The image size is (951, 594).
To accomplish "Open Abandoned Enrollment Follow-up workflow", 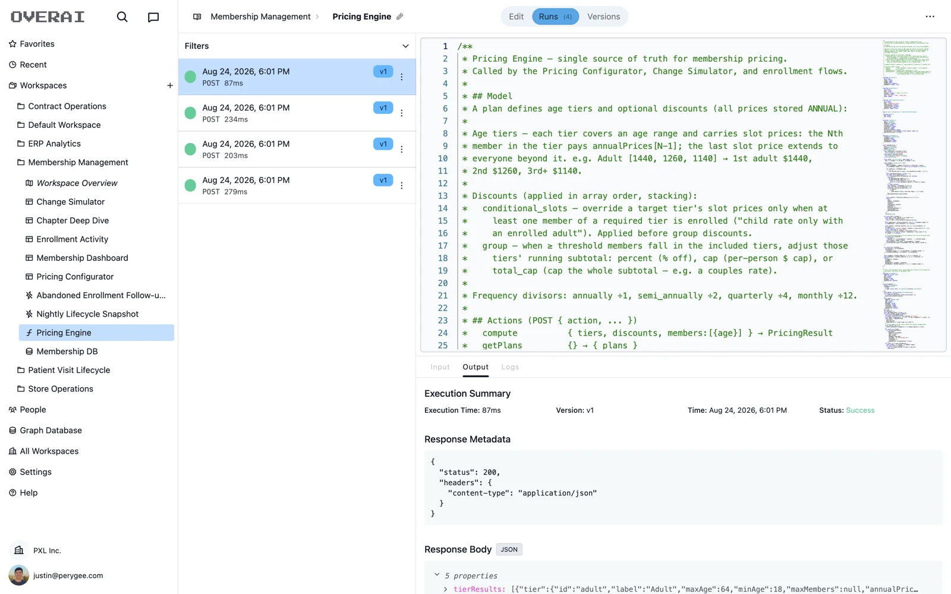I will (x=100, y=295).
